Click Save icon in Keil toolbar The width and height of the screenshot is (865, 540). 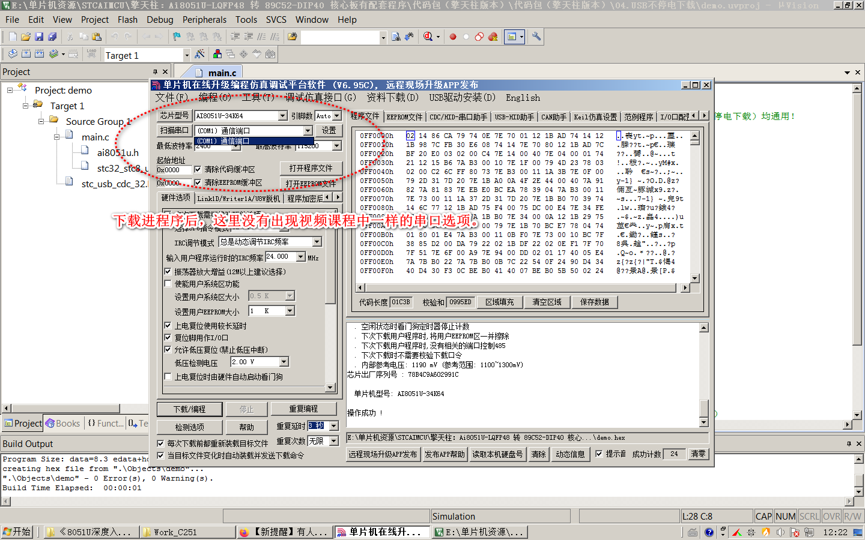coord(39,37)
